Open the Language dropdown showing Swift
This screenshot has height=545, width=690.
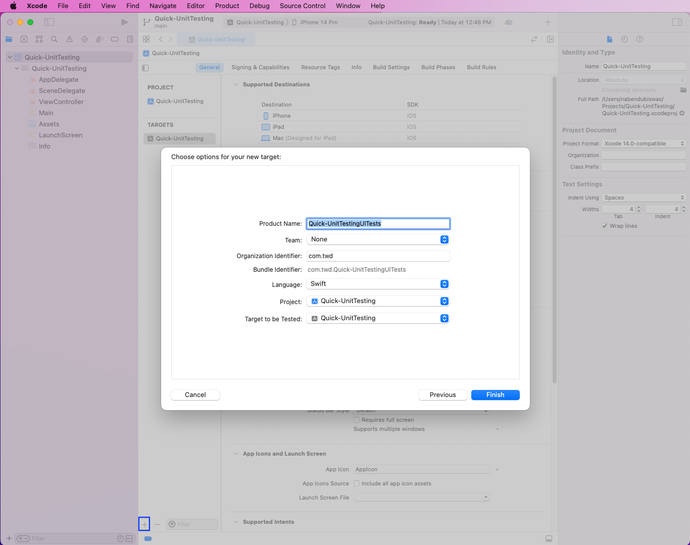[x=378, y=284]
